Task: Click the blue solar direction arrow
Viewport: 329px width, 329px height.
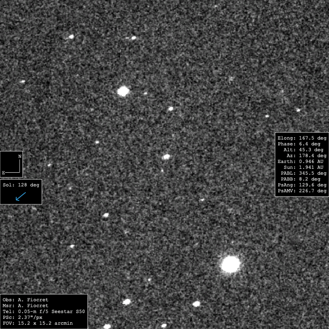Action: 21,196
